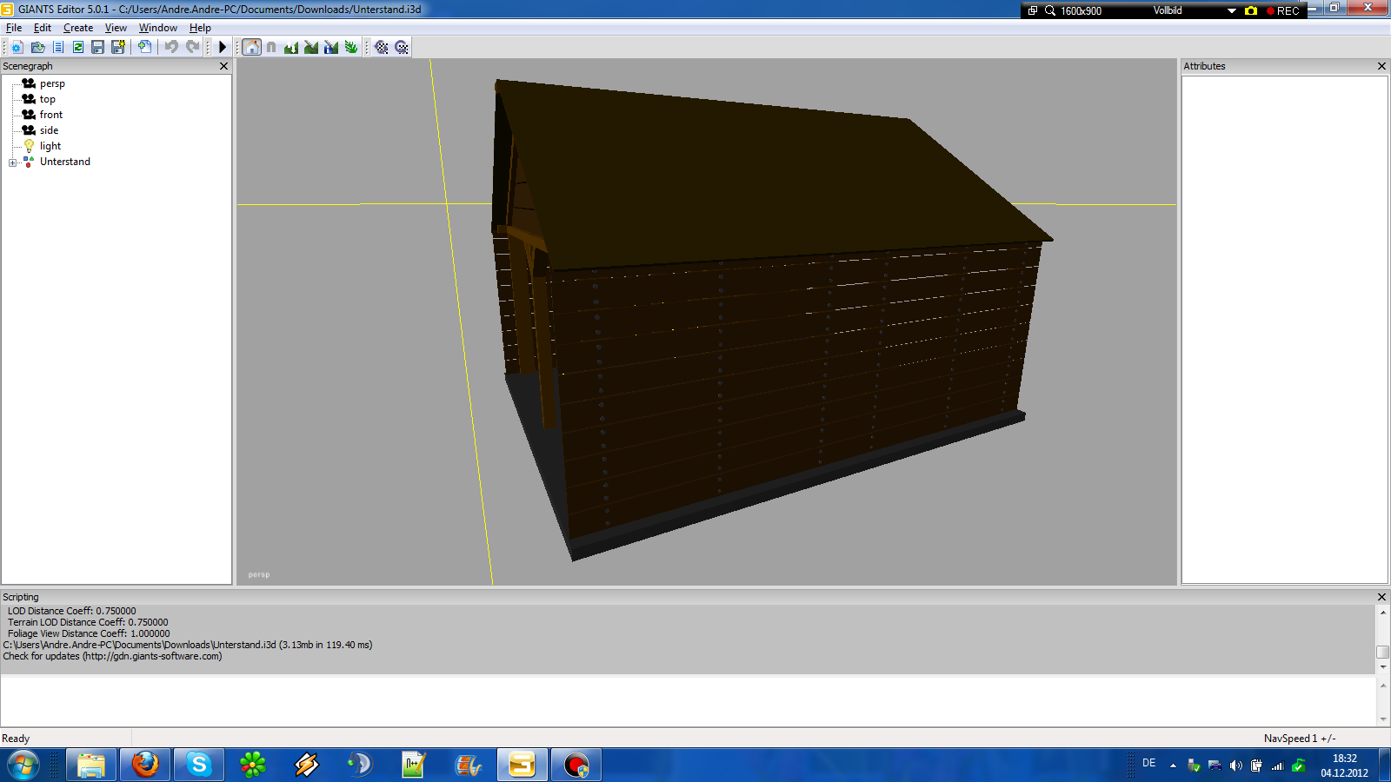This screenshot has width=1391, height=782.
Task: Open the Edit menu
Action: coord(43,28)
